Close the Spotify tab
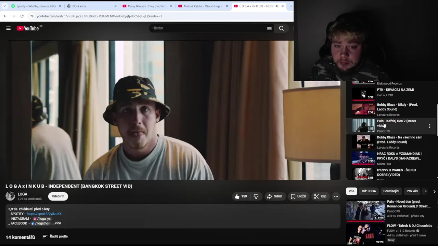The width and height of the screenshot is (438, 246). click(x=60, y=6)
